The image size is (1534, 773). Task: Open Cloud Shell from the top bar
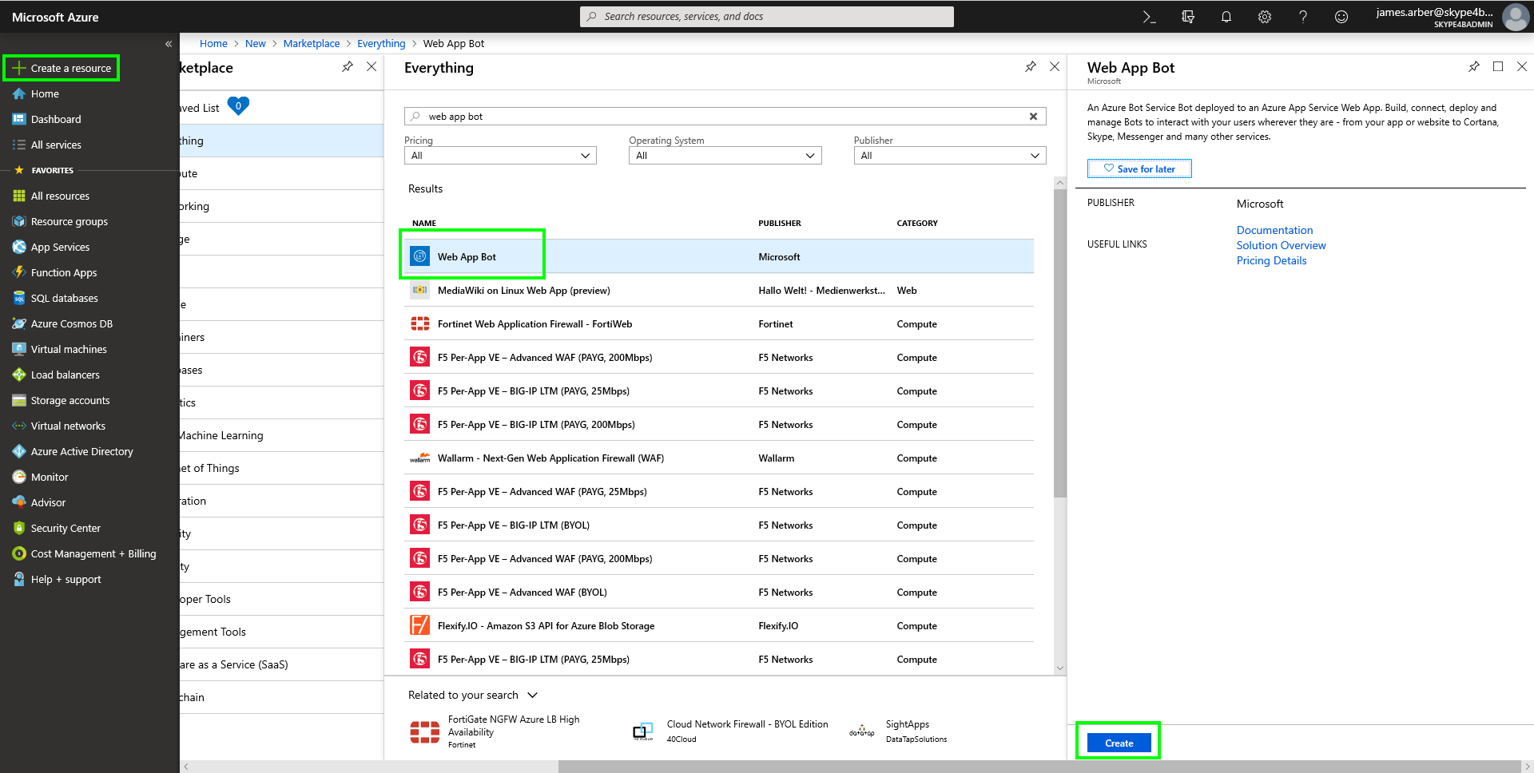1149,17
